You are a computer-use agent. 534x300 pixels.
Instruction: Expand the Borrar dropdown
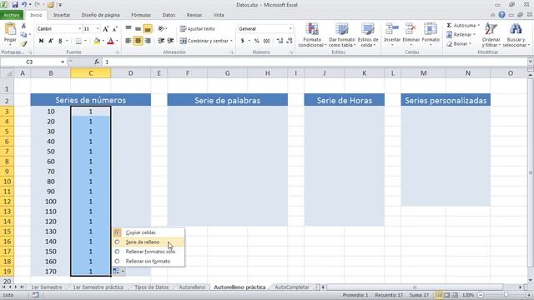tap(470, 44)
